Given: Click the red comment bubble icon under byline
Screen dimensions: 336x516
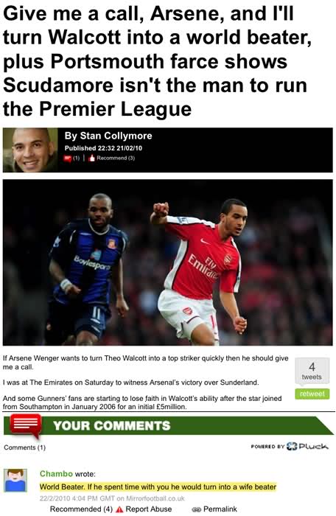Looking at the screenshot, I should 68,158.
